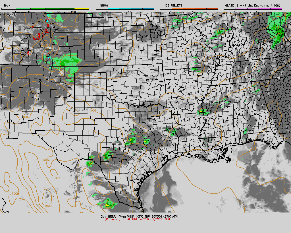The height and width of the screenshot is (233, 291).
Task: Click the darkest green RAIN legend swatch
Action: coord(67,9)
